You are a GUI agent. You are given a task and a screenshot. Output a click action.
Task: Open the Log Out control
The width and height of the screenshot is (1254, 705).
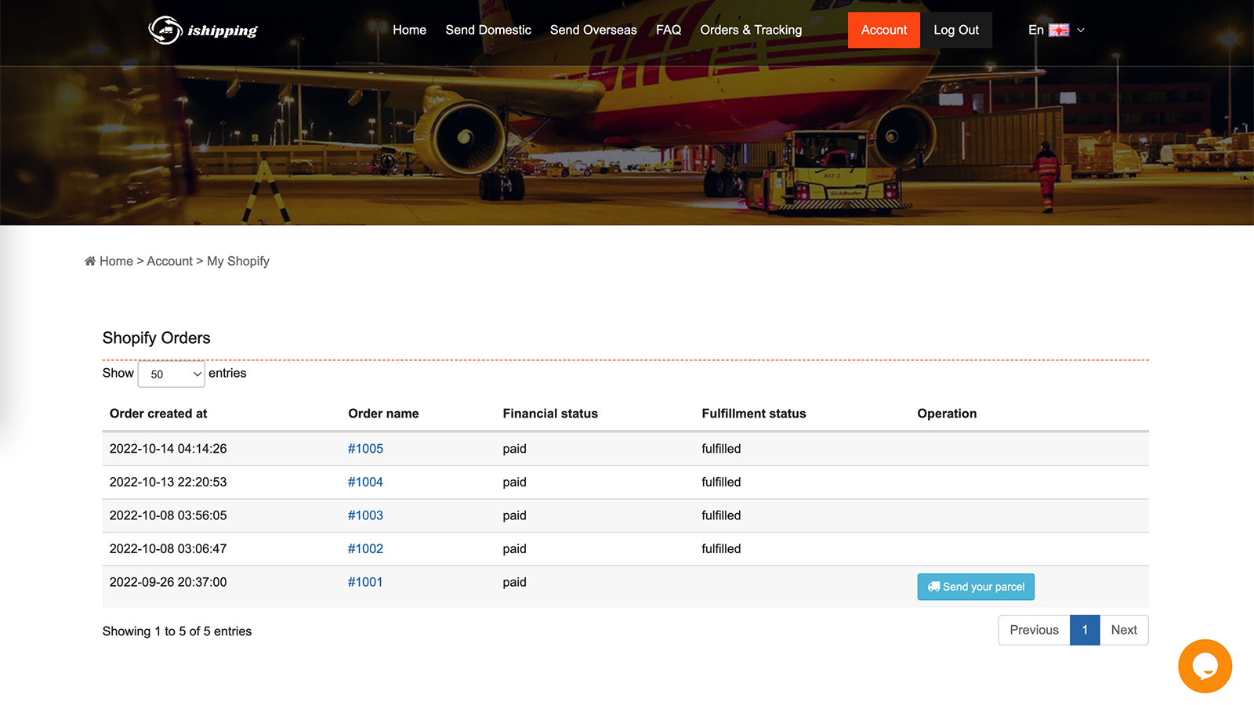(x=956, y=30)
